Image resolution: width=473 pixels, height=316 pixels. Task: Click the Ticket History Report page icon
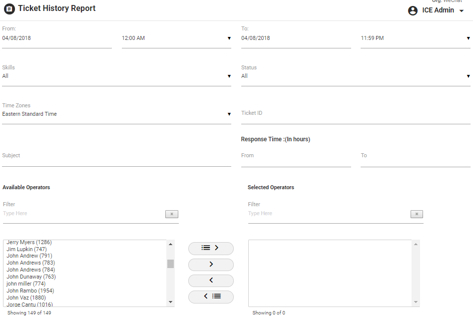[x=9, y=9]
